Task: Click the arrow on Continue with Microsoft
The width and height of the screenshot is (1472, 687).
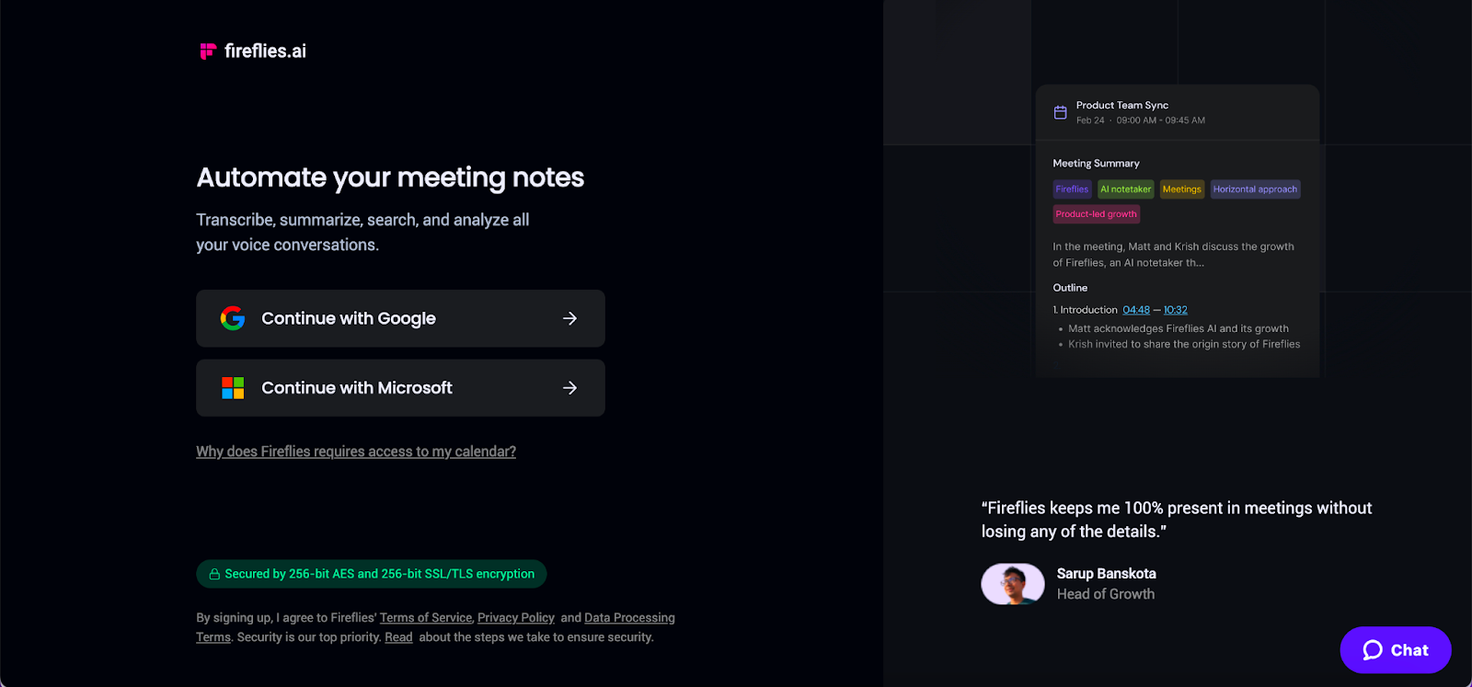Action: (x=569, y=387)
